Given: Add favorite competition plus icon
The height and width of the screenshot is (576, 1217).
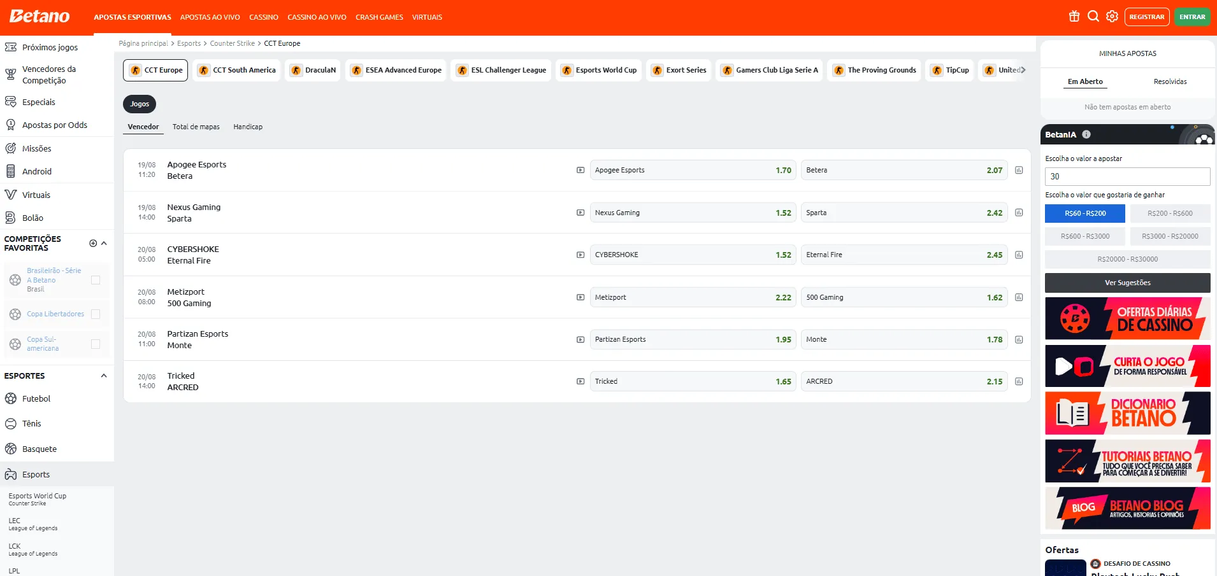Looking at the screenshot, I should 93,243.
